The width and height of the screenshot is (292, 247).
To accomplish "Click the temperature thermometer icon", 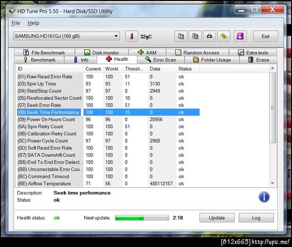I will point(131,36).
